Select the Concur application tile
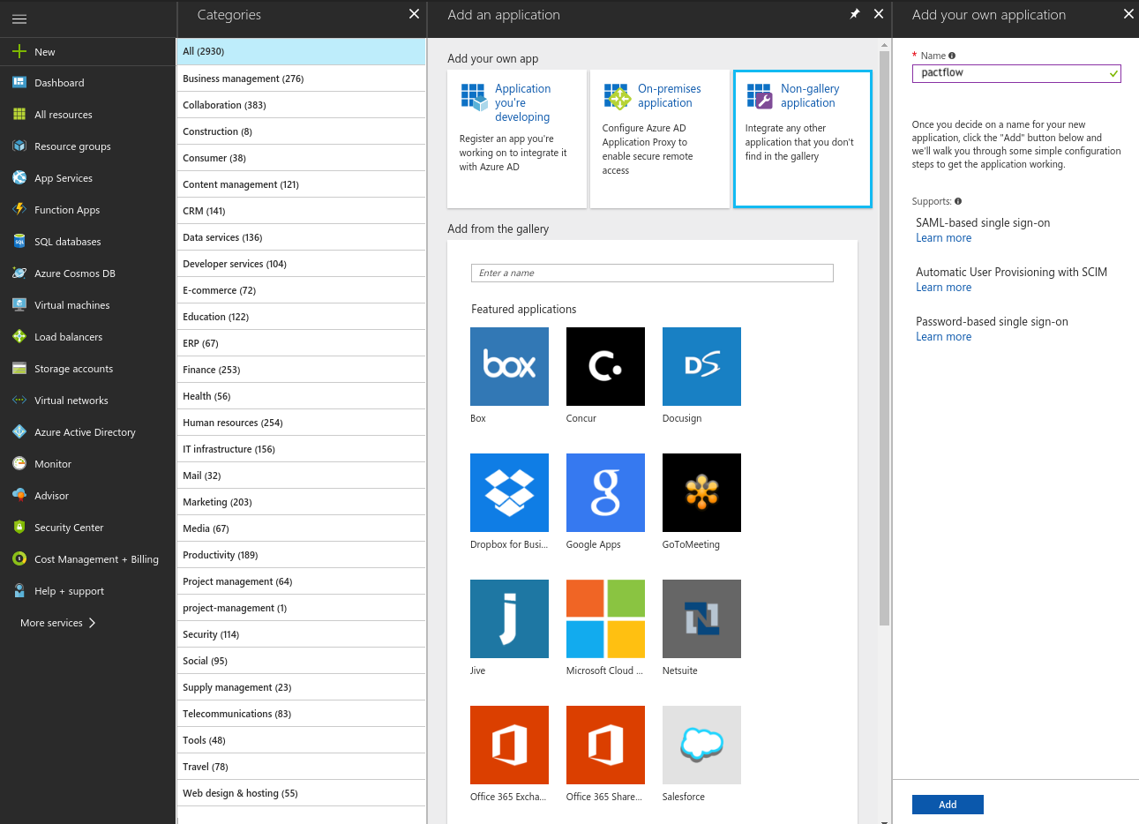This screenshot has width=1139, height=824. click(x=605, y=366)
